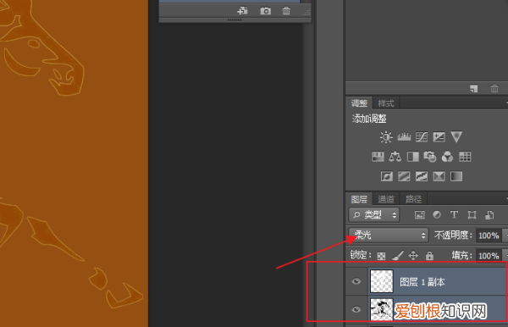This screenshot has width=508, height=327.
Task: Add a Brightness/Contrast adjustment
Action: (x=386, y=137)
